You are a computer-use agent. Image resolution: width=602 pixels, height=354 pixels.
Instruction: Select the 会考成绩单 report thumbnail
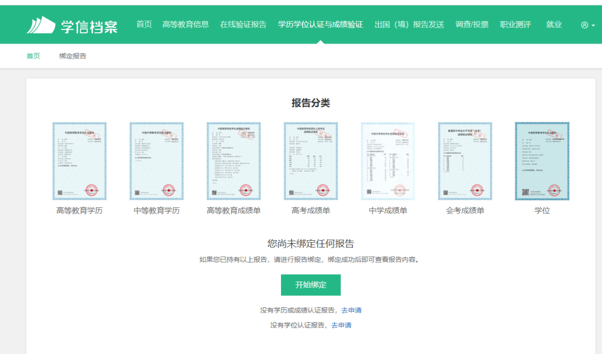[x=465, y=161]
